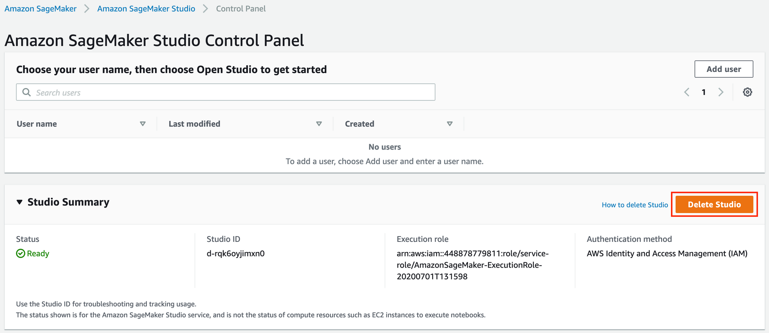Sort by Last modified using its triangle
The image size is (769, 333).
click(319, 124)
